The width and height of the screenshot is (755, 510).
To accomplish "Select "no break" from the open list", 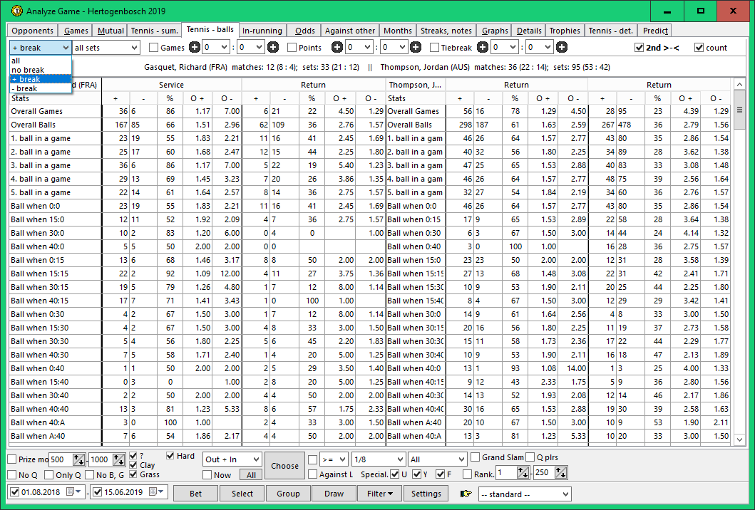I will click(28, 70).
